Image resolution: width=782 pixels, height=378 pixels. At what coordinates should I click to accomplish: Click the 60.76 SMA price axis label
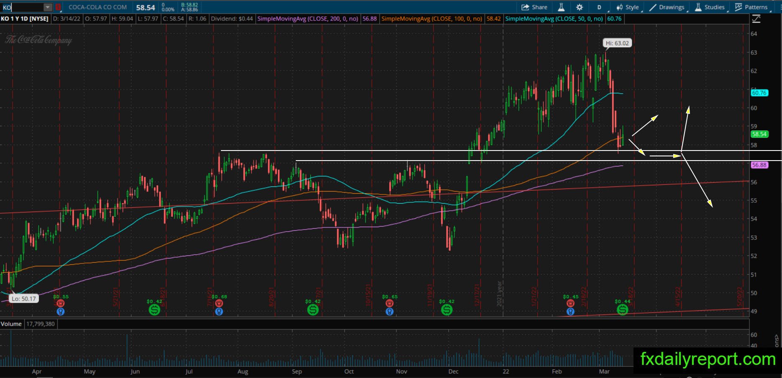759,93
